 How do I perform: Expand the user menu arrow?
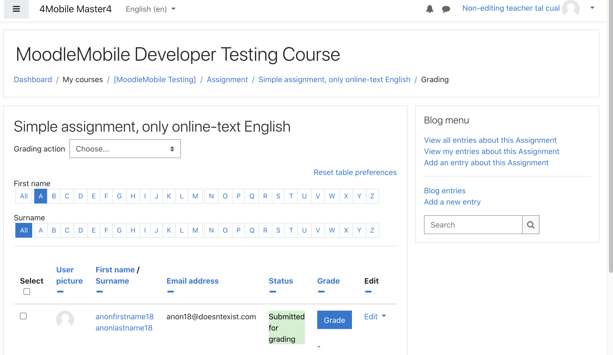click(x=592, y=8)
